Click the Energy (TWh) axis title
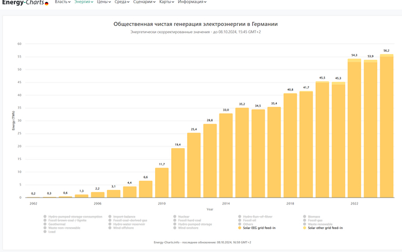402x252 pixels. click(x=13, y=121)
